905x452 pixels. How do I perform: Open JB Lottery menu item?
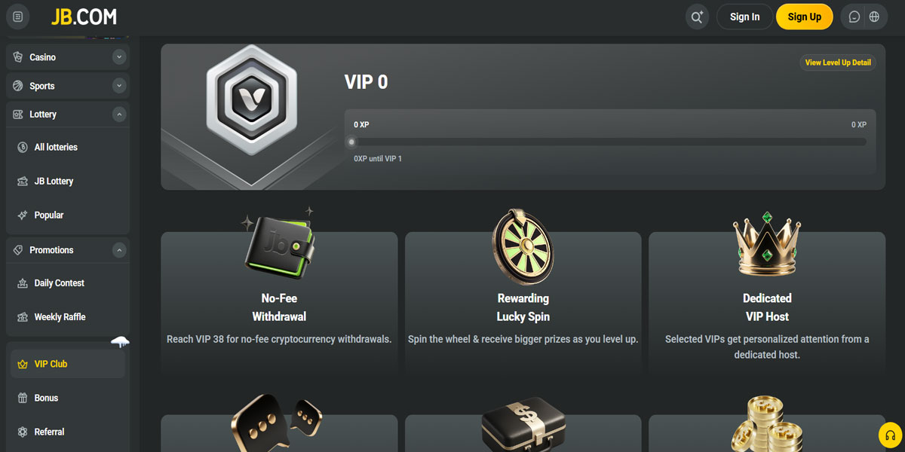[x=68, y=182]
